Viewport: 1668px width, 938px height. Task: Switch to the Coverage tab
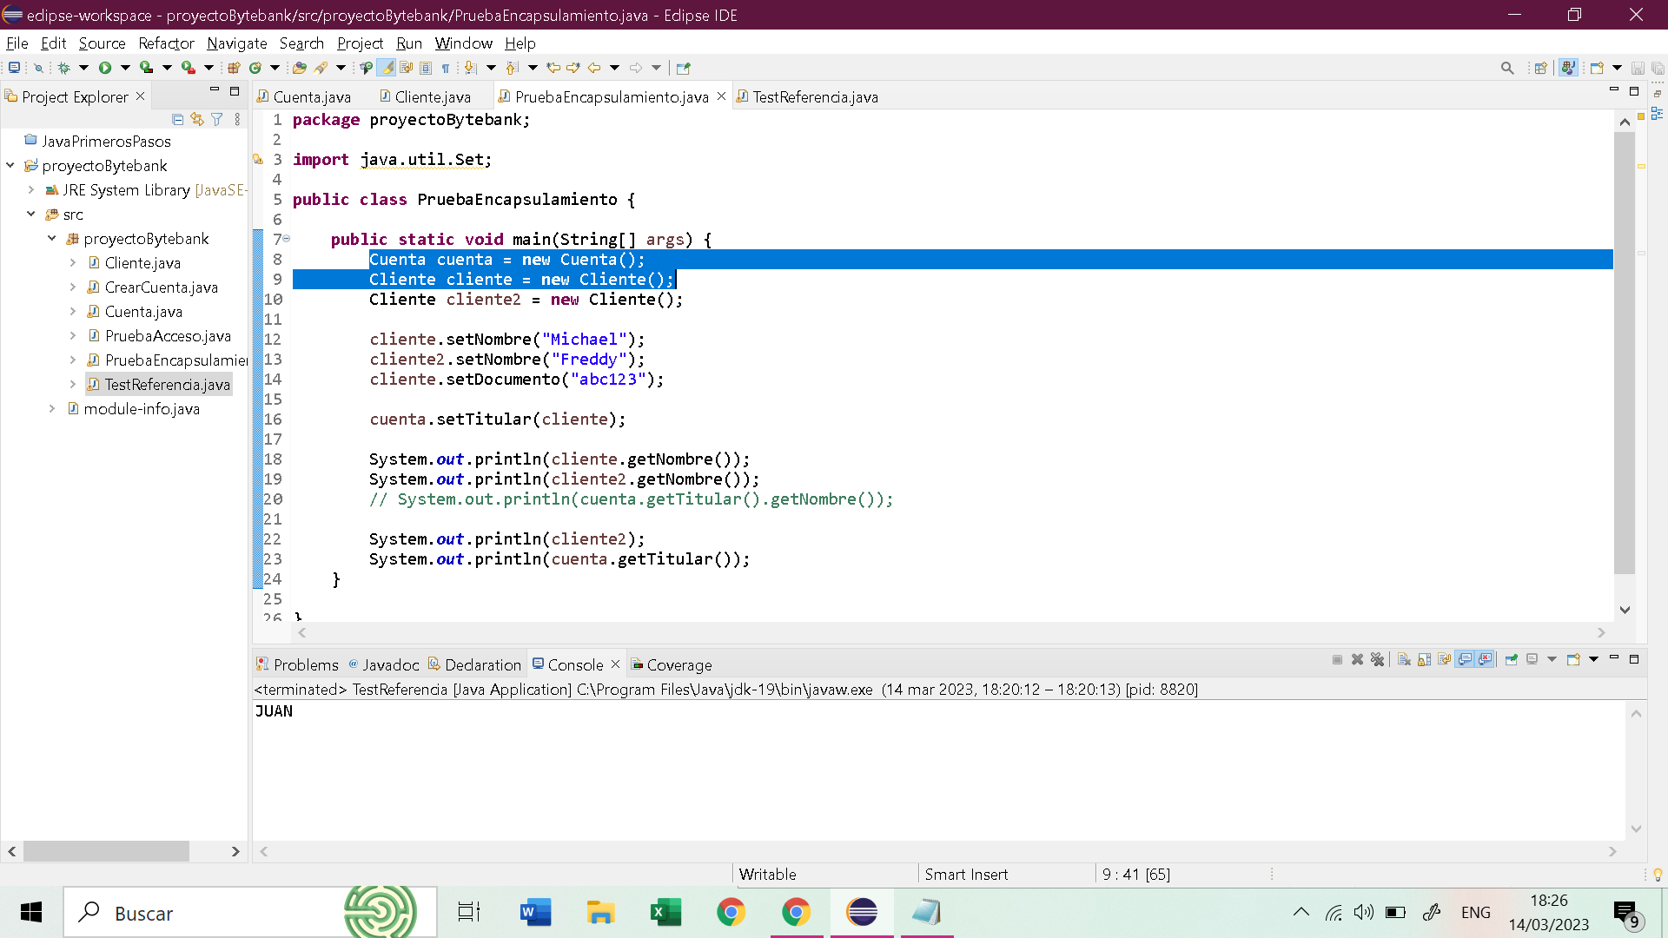pyautogui.click(x=678, y=664)
